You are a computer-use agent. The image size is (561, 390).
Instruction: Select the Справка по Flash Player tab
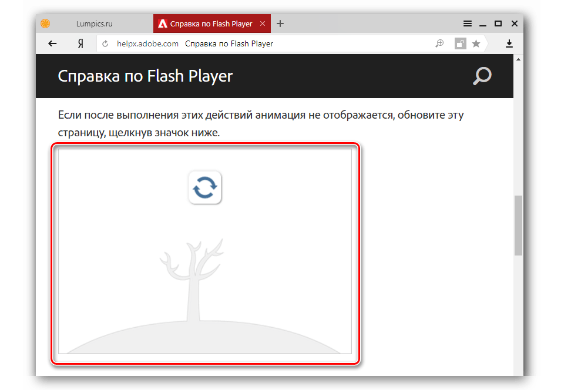point(212,23)
